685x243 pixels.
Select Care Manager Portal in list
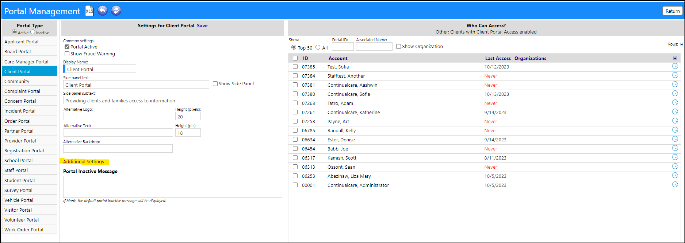coord(30,62)
